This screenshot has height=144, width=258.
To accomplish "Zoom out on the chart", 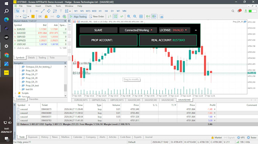I will tap(135, 17).
